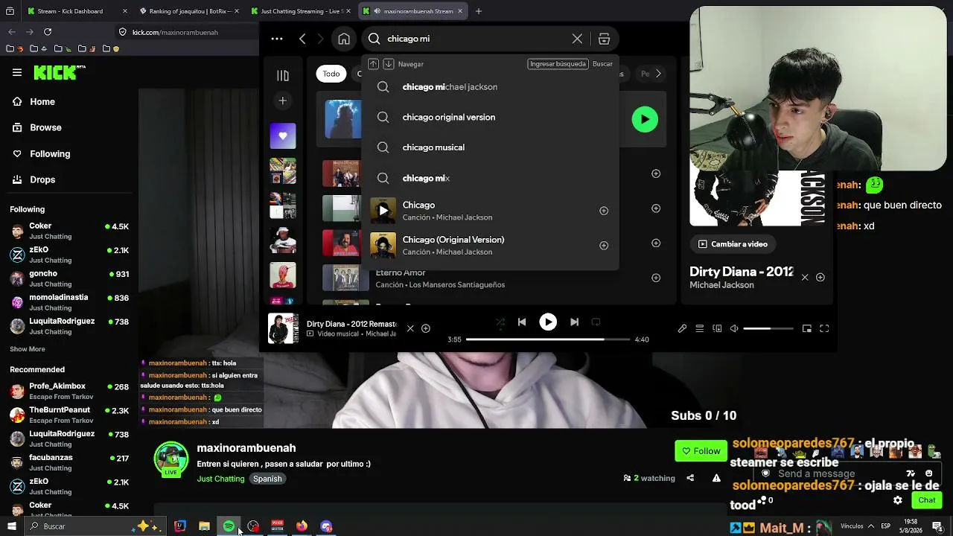Choose the 'chicago musical' suggestion
Viewport: 953px width, 536px height.
490,147
